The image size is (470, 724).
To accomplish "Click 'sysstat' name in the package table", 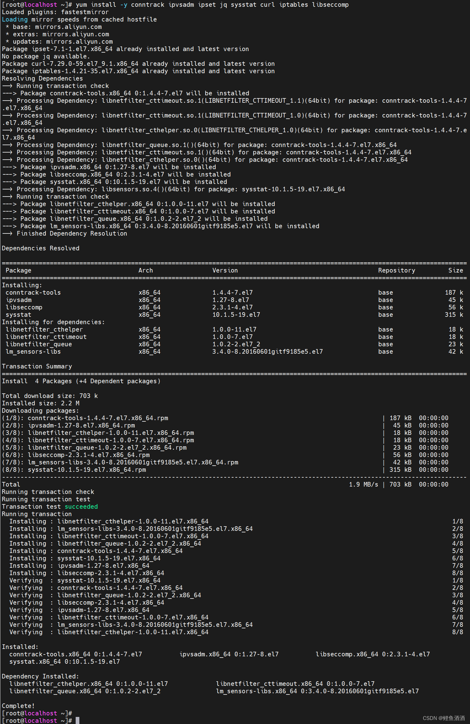I will coord(18,315).
